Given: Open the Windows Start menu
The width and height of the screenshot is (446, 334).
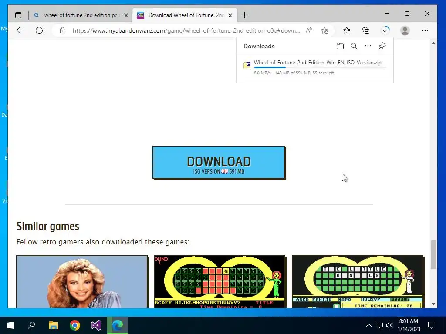Looking at the screenshot, I should 10,325.
